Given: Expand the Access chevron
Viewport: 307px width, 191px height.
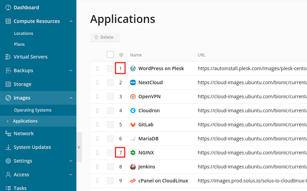Looking at the screenshot, I should coord(71,175).
